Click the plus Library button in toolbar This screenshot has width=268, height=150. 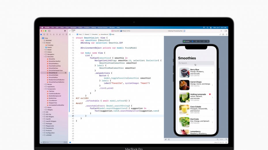(x=221, y=31)
